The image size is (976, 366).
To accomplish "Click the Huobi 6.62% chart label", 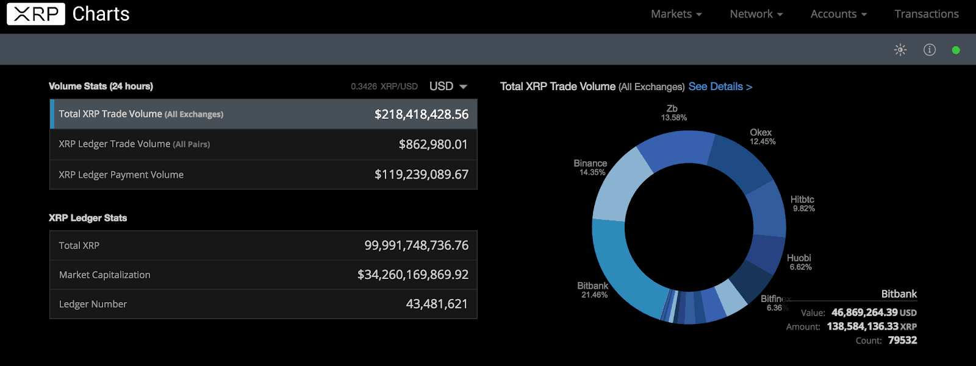I will pyautogui.click(x=800, y=262).
